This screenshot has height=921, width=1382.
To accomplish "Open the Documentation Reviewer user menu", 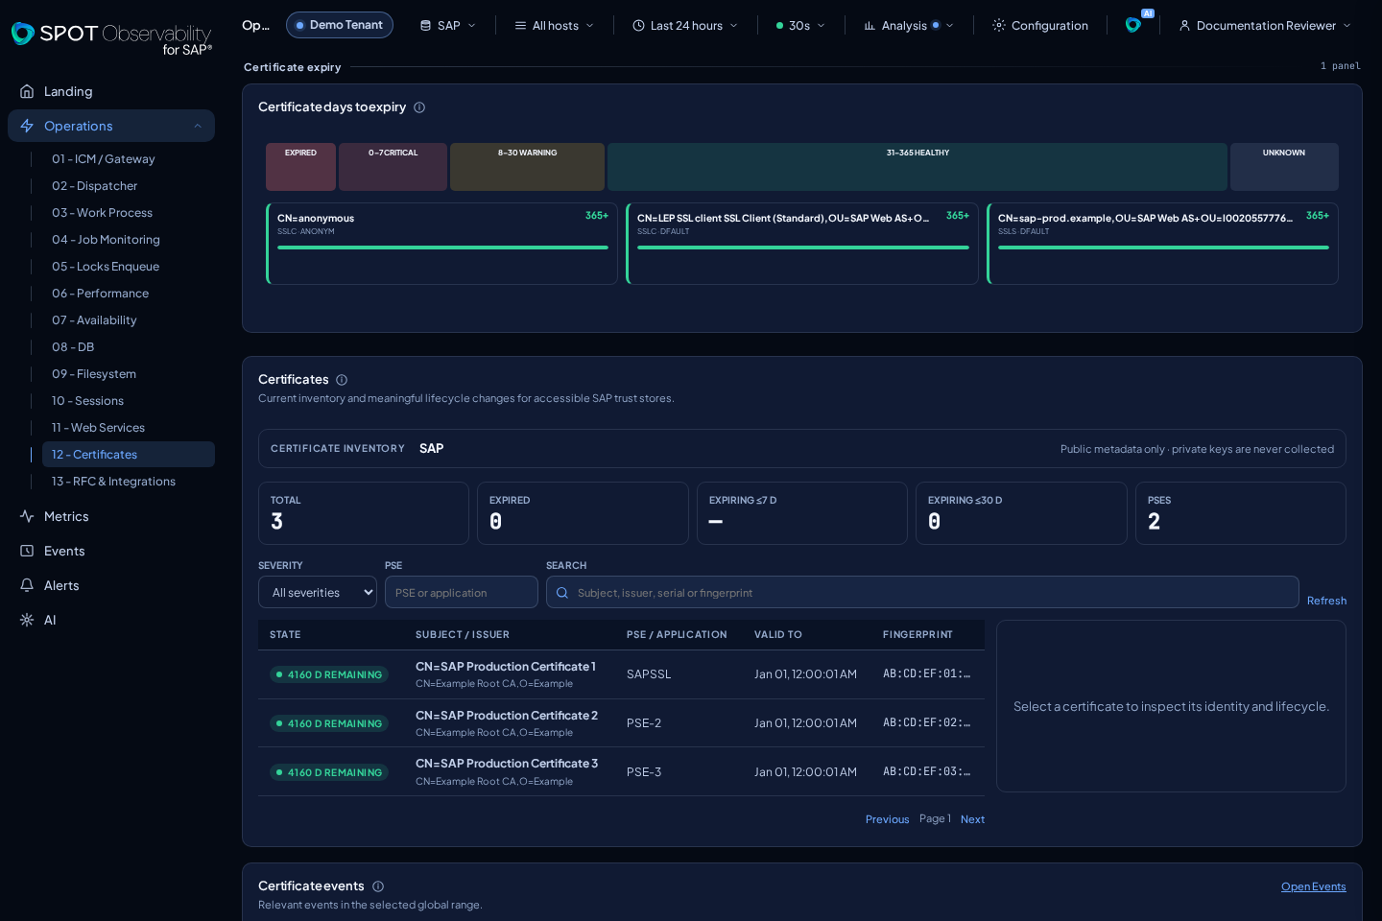I will pos(1265,26).
